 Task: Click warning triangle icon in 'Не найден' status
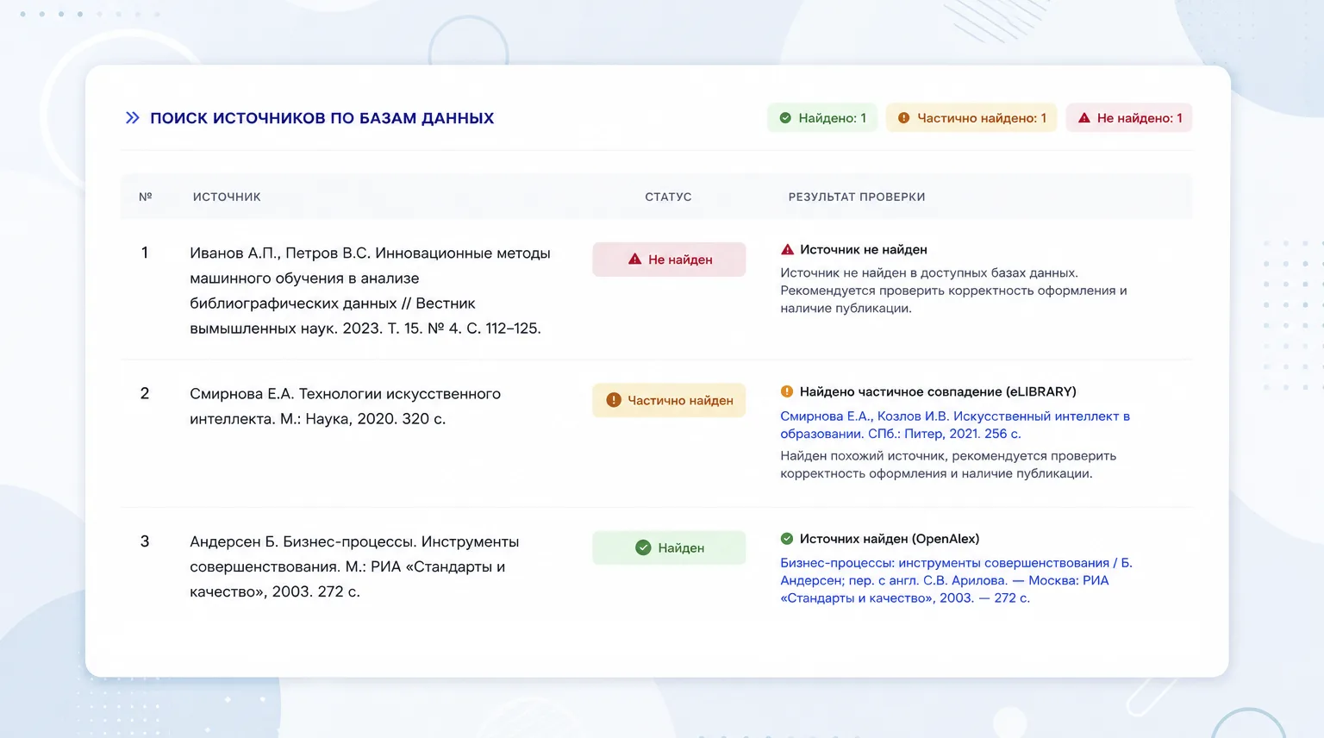point(634,259)
